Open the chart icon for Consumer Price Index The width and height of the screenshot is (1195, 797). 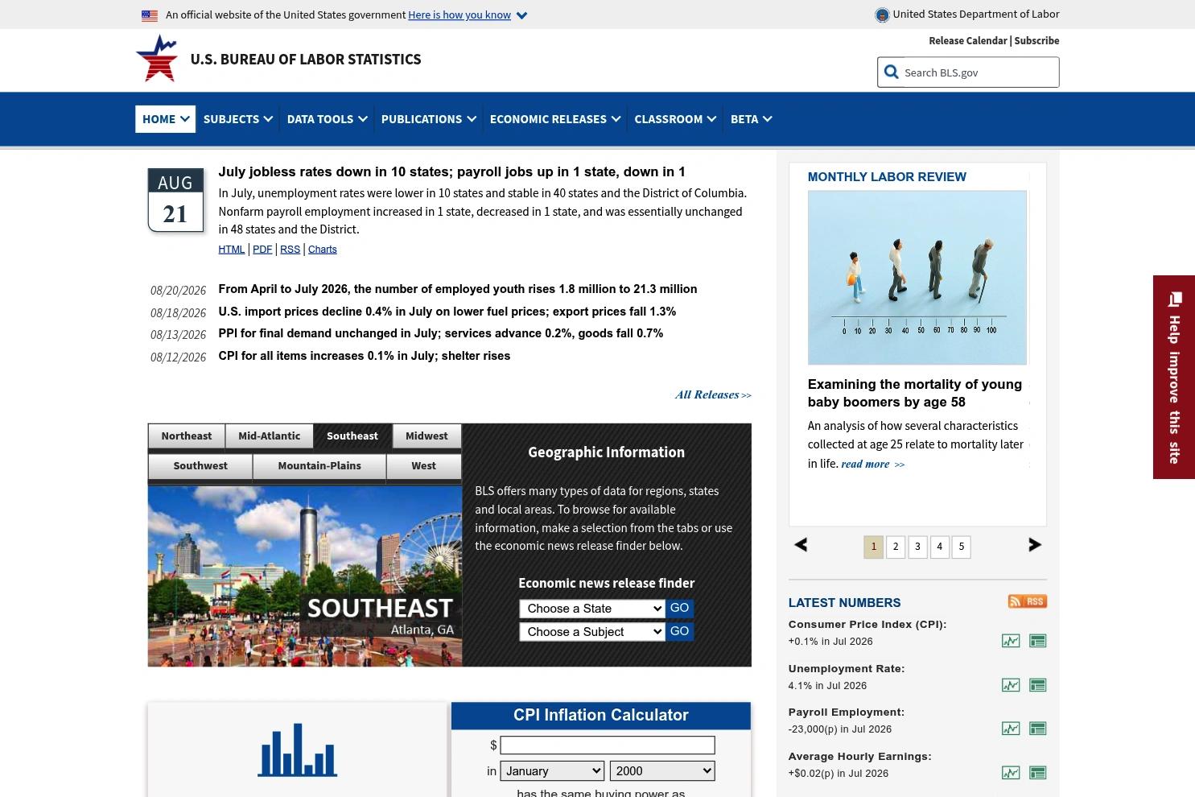pyautogui.click(x=1010, y=641)
